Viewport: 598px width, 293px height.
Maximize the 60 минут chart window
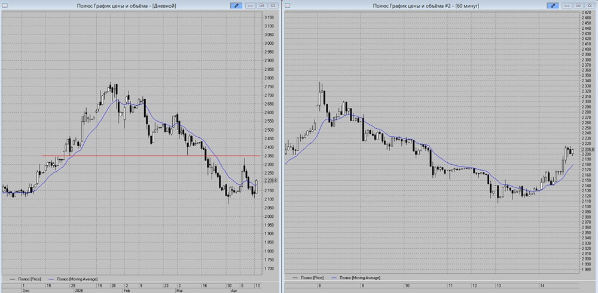point(578,6)
